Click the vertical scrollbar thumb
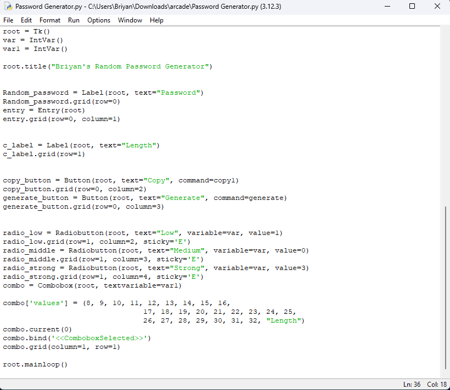The width and height of the screenshot is (450, 390). pos(445,287)
